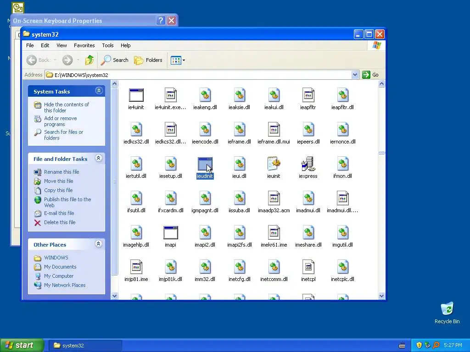Click the Safely Remove Hardware tray icon
Viewport: 470px width, 352px height.
pyautogui.click(x=428, y=345)
